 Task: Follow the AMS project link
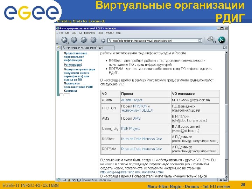(x=137, y=118)
